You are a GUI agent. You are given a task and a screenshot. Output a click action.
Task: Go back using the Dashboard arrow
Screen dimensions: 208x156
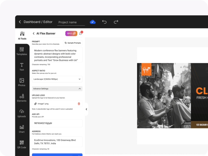[x=20, y=22]
